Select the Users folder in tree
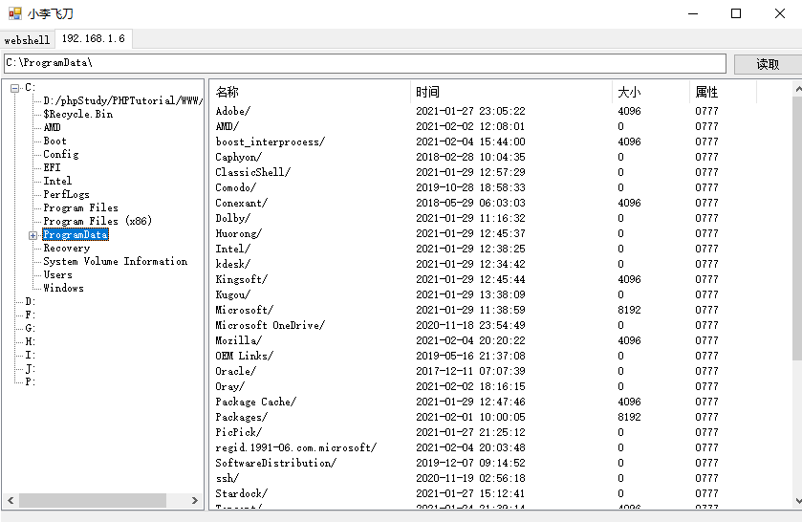This screenshot has height=522, width=802. [x=57, y=274]
